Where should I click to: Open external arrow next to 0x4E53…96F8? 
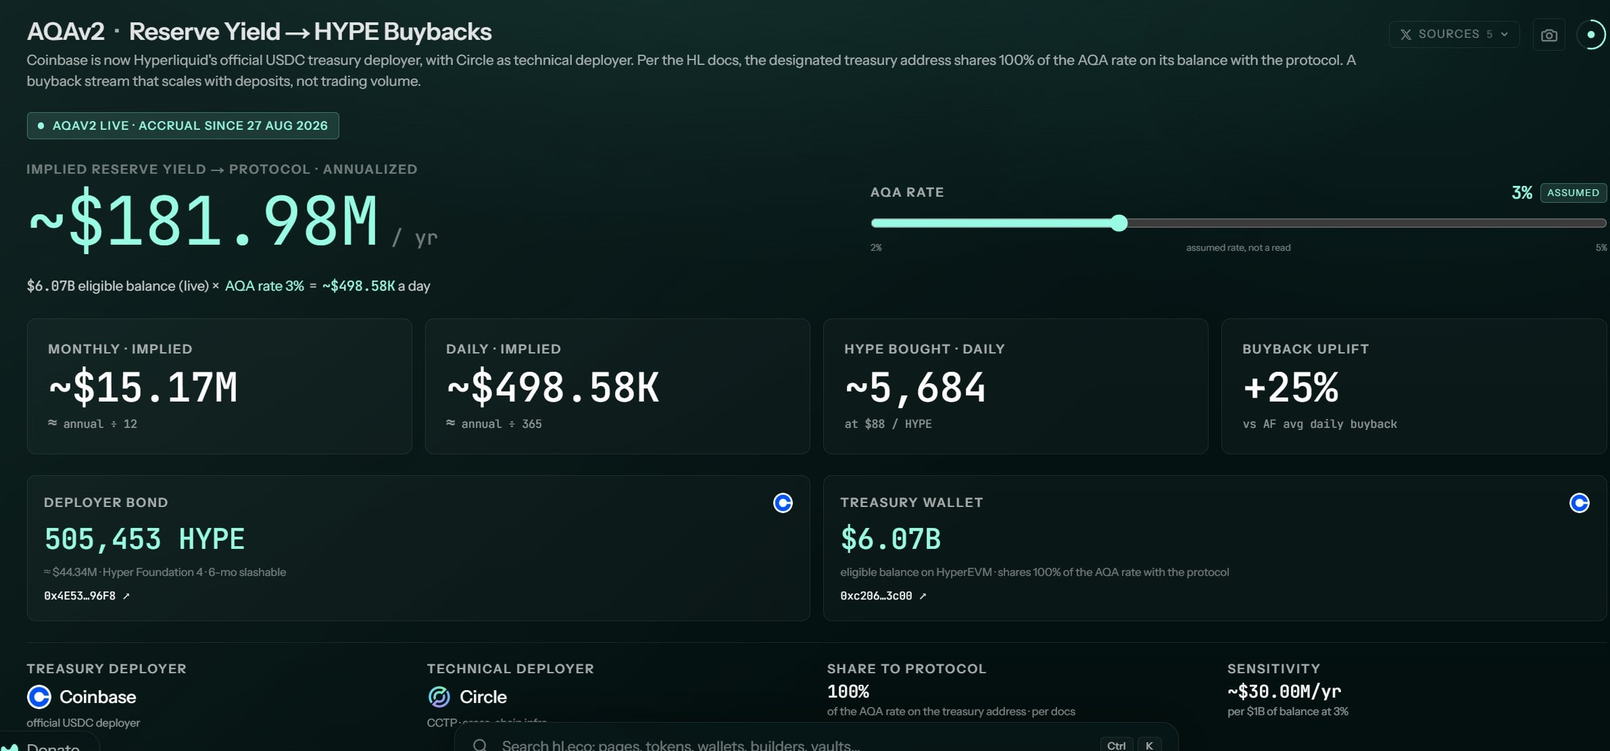coord(126,596)
